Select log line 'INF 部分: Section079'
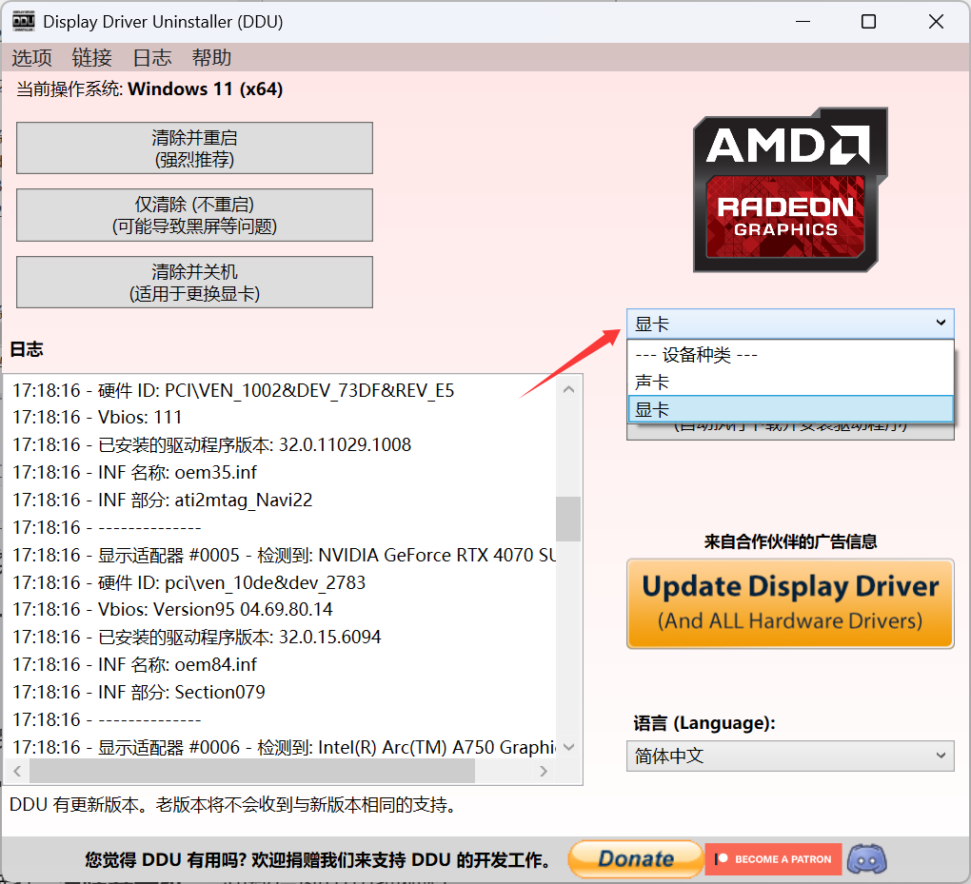Screen dimensions: 971x884 click(139, 692)
